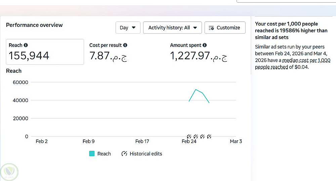This screenshot has width=336, height=181.
Task: Switch chart to Amount spent metric
Action: [x=198, y=52]
